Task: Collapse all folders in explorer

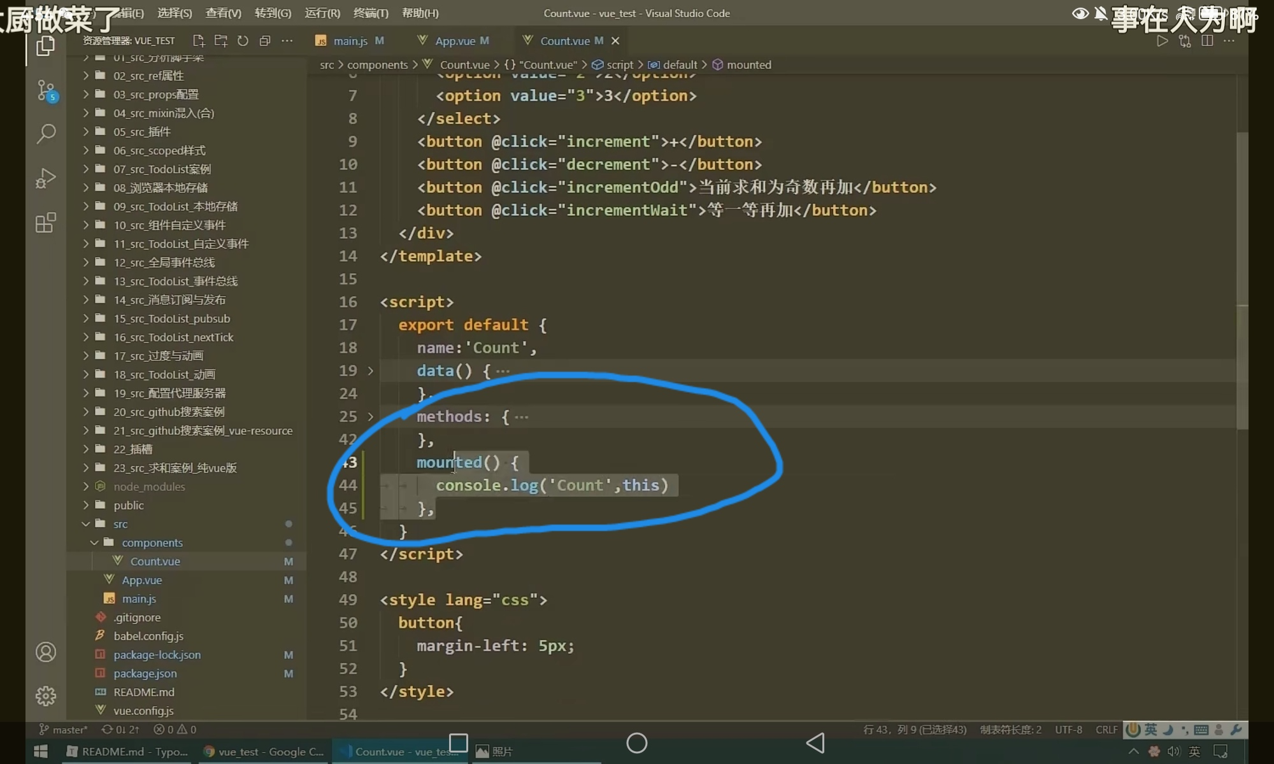Action: point(265,41)
